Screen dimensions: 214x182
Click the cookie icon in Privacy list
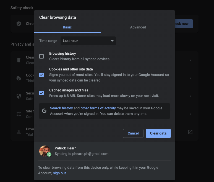pos(19,78)
